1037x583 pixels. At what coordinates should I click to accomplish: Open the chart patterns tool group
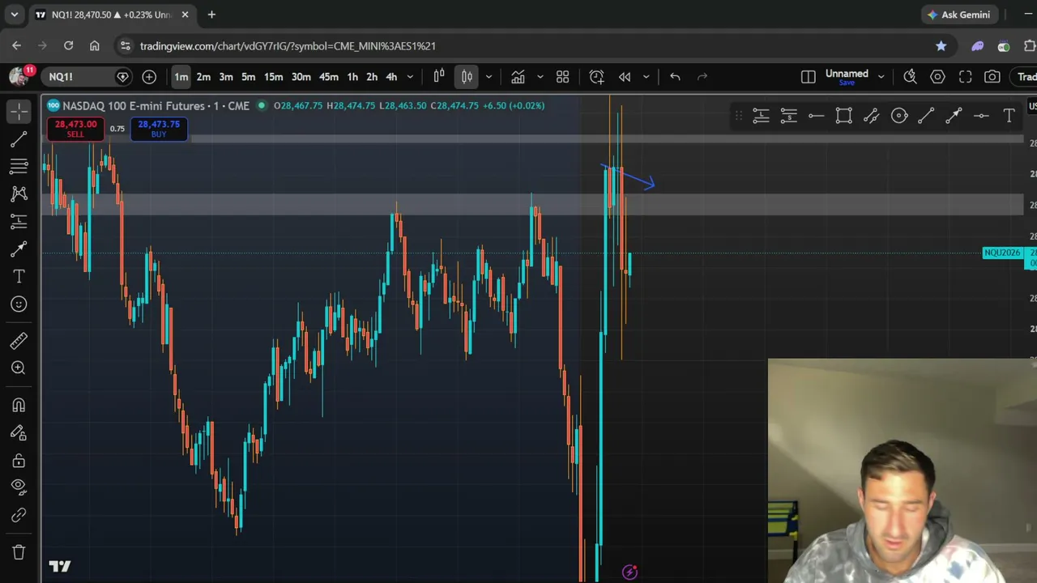tap(19, 194)
